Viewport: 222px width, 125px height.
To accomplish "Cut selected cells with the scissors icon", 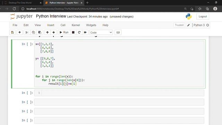I will pyautogui.click(x=27, y=32).
